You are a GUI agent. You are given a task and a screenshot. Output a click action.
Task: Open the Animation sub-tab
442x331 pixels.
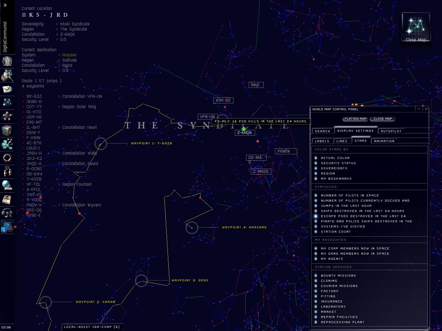click(384, 141)
